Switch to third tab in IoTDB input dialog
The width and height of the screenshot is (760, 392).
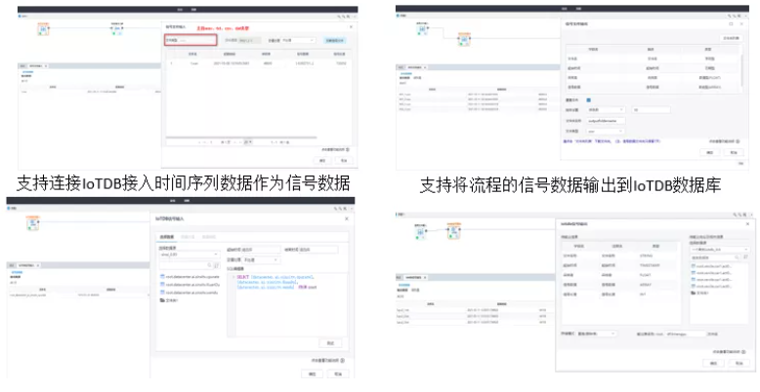point(209,237)
